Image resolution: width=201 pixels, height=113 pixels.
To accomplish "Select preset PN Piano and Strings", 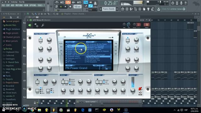I will coord(95,48).
